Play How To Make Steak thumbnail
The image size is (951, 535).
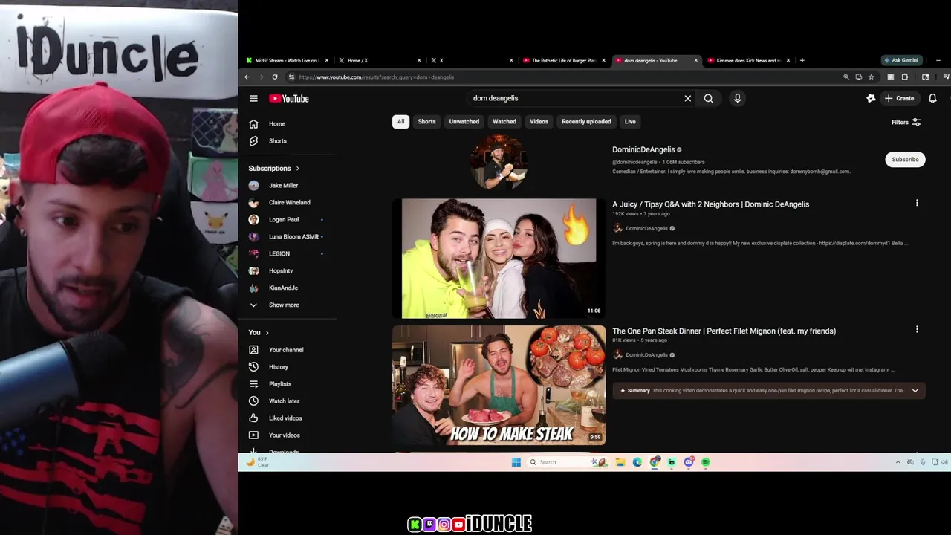[x=499, y=385]
